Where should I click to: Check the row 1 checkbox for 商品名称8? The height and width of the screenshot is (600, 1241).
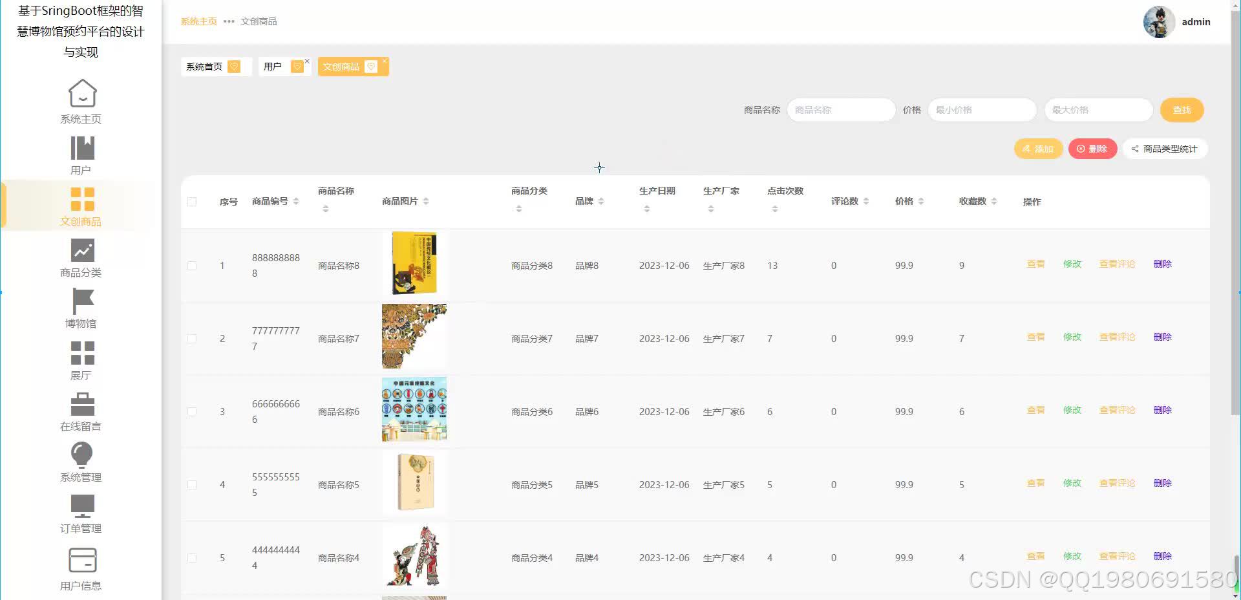(x=192, y=266)
